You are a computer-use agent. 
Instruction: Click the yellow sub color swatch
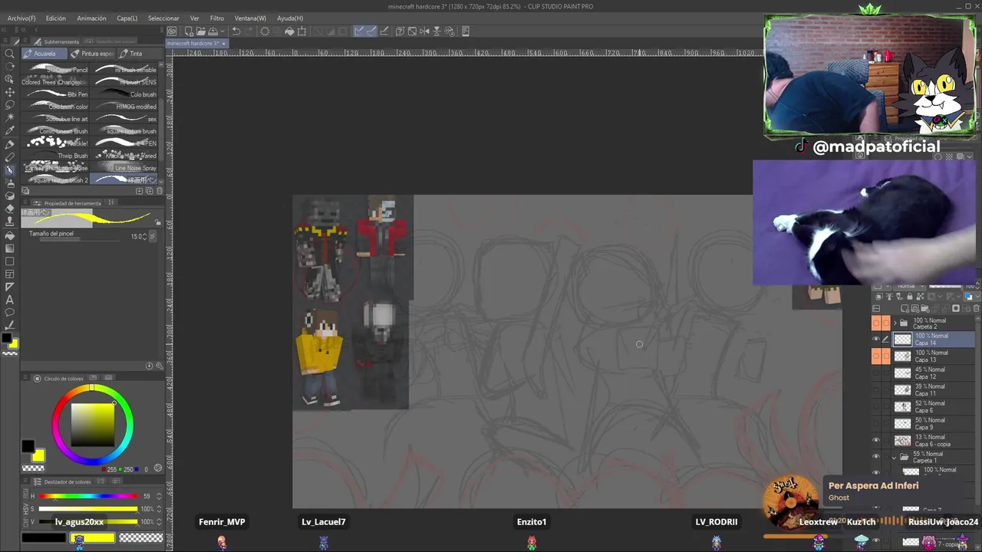click(38, 456)
